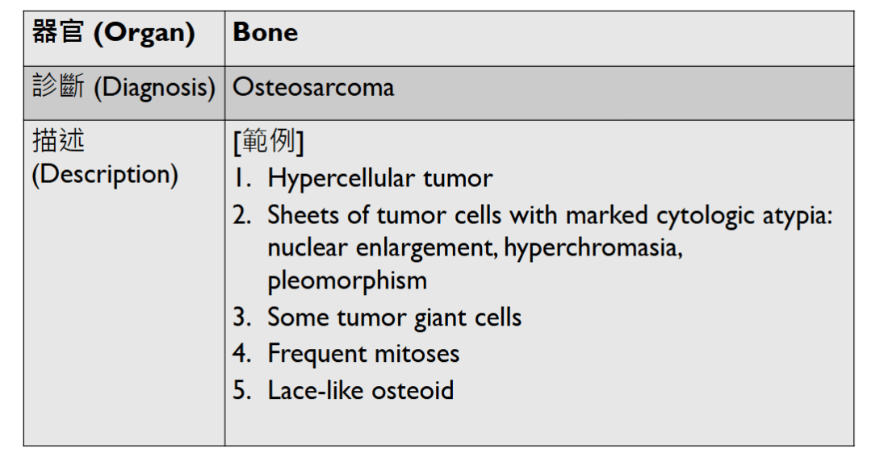Click the [範例] example heading
Image resolution: width=884 pixels, height=457 pixels.
click(268, 143)
